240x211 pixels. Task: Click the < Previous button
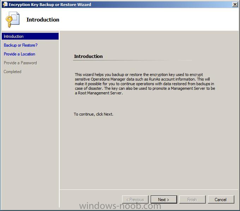(x=135, y=199)
